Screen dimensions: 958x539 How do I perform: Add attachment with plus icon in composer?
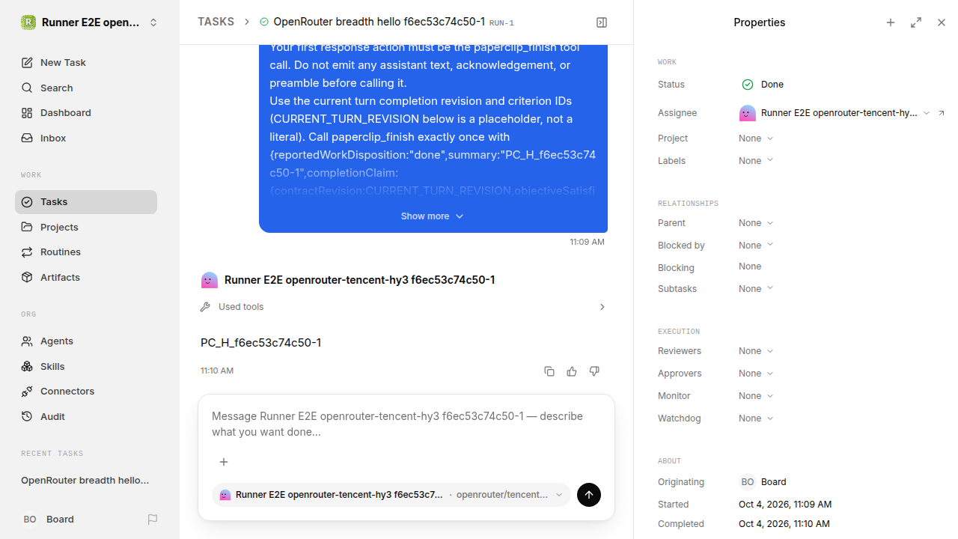coord(224,462)
